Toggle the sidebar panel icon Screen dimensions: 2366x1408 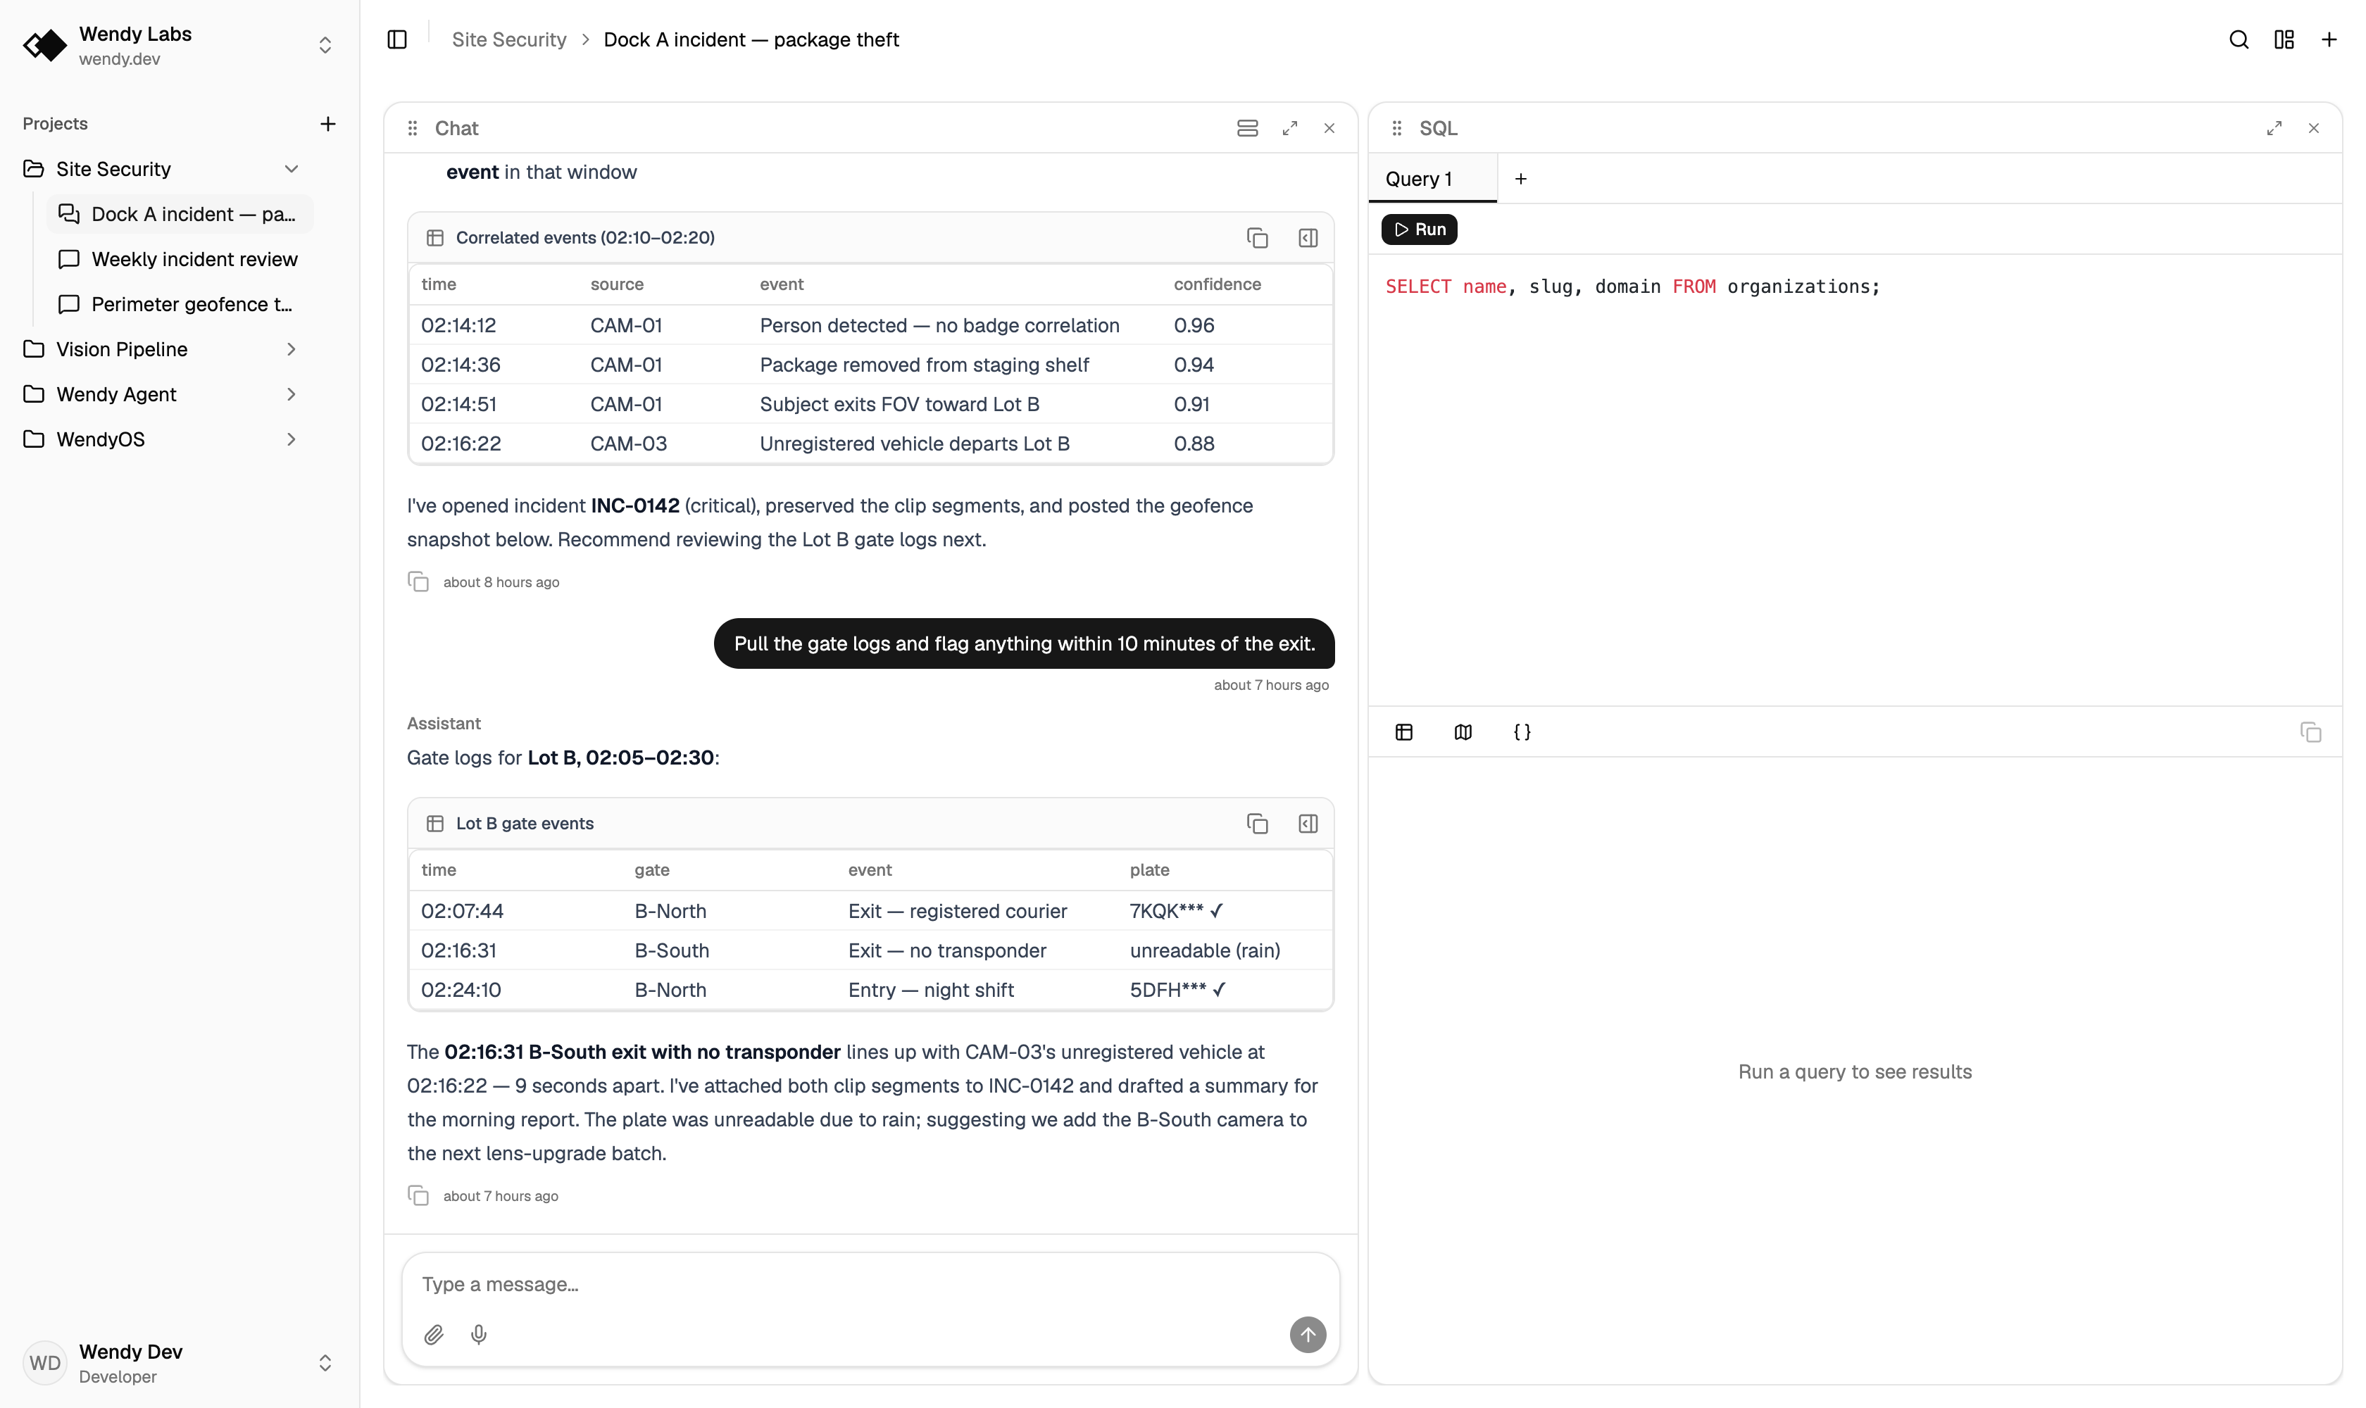pyautogui.click(x=396, y=40)
